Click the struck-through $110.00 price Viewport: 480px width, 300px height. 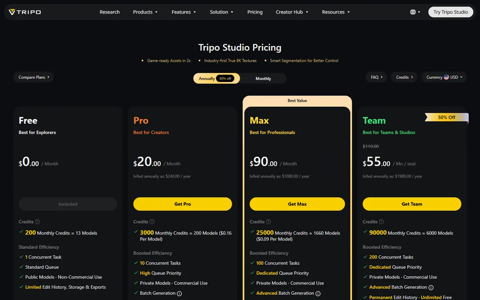(x=371, y=146)
